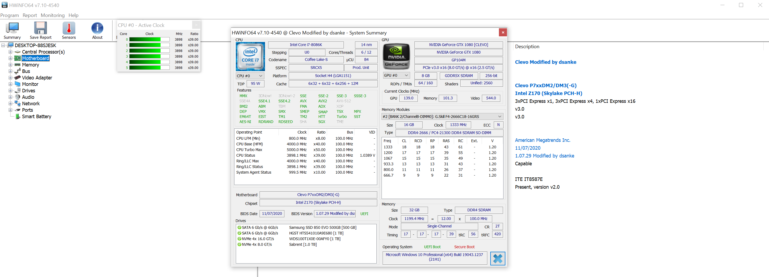Open the Sensors thermometer icon
769x277 pixels.
pyautogui.click(x=69, y=28)
